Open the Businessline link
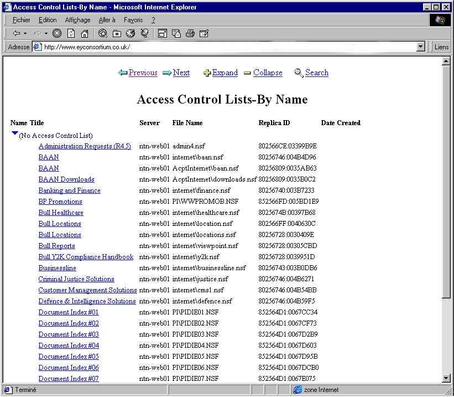 pyautogui.click(x=58, y=268)
